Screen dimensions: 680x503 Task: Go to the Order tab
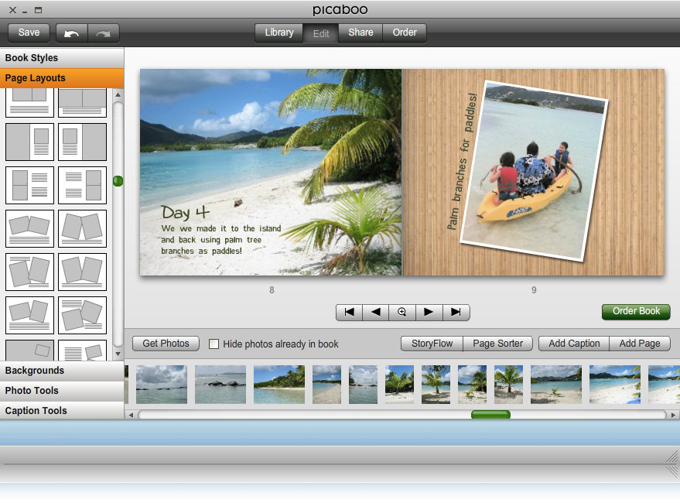[x=405, y=33]
